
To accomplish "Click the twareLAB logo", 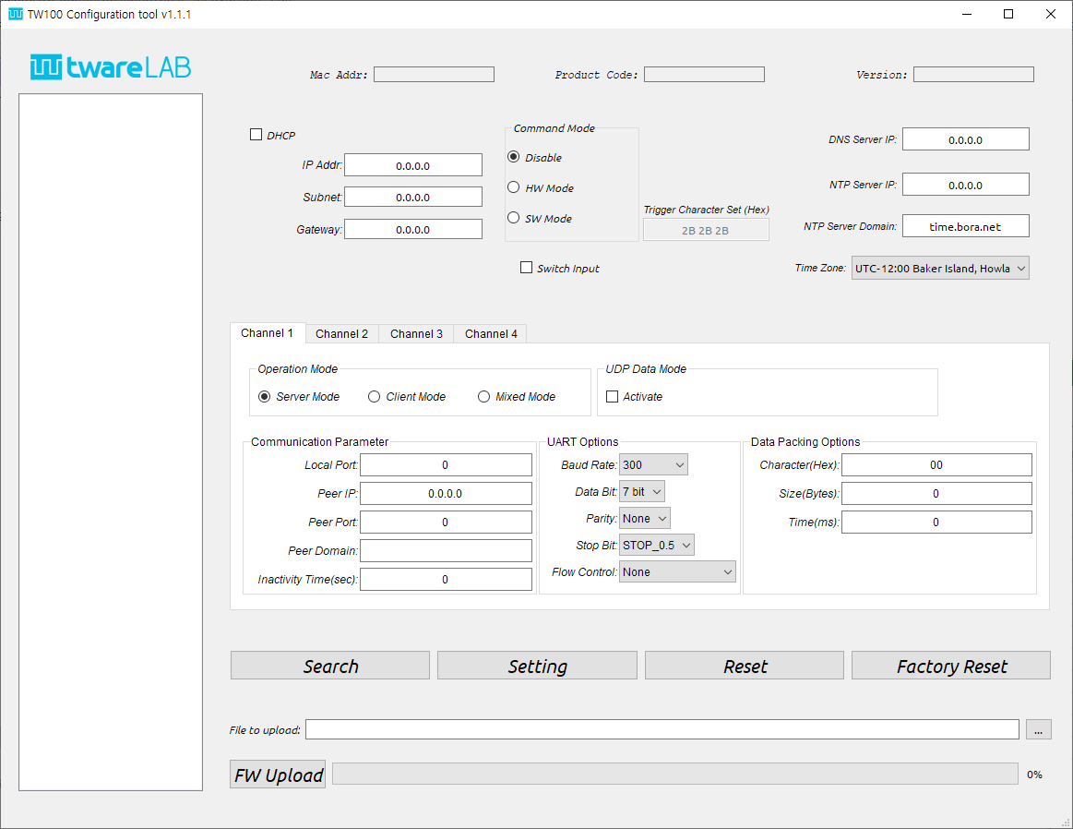I will point(111,67).
